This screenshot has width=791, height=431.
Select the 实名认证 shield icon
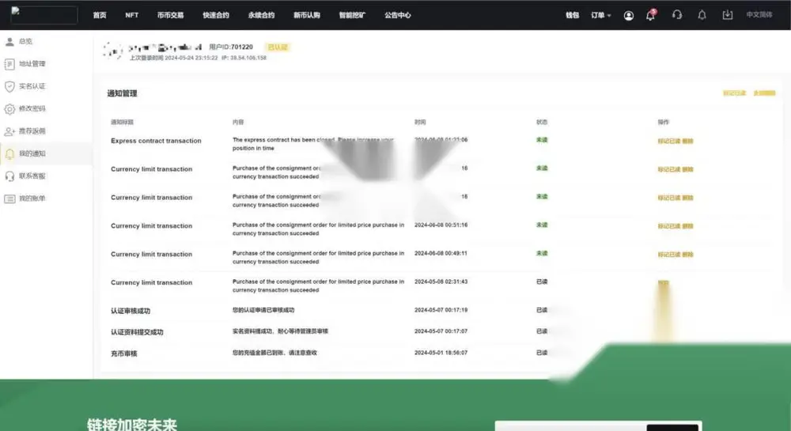click(9, 86)
